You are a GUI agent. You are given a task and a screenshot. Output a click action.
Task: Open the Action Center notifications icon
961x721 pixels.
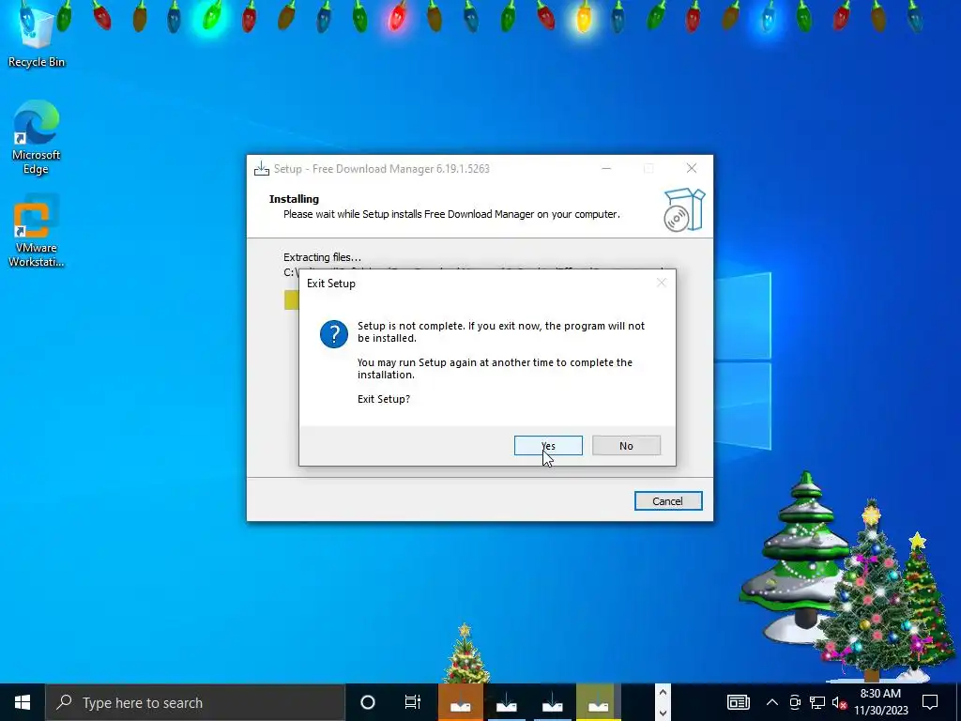click(930, 702)
